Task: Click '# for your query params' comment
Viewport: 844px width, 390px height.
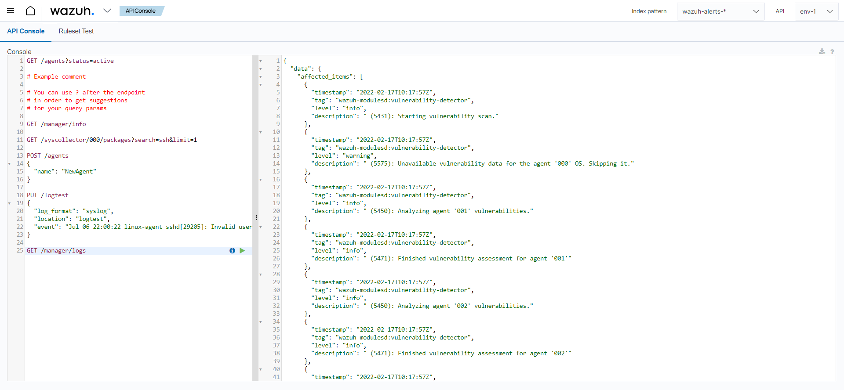Action: tap(67, 108)
